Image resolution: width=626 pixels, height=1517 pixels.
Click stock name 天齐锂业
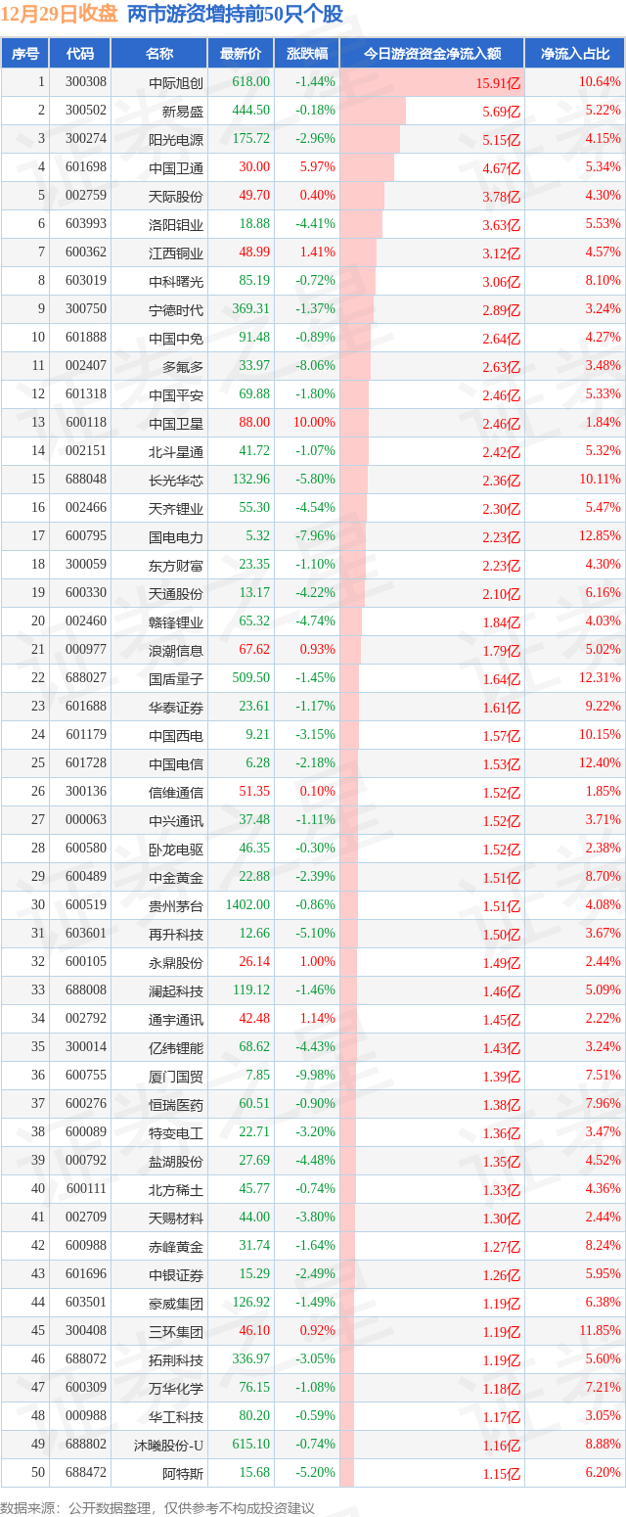176,508
